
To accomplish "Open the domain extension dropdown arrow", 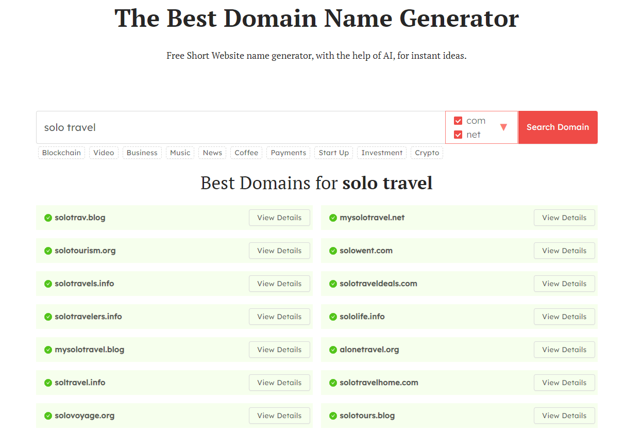I will tap(504, 127).
